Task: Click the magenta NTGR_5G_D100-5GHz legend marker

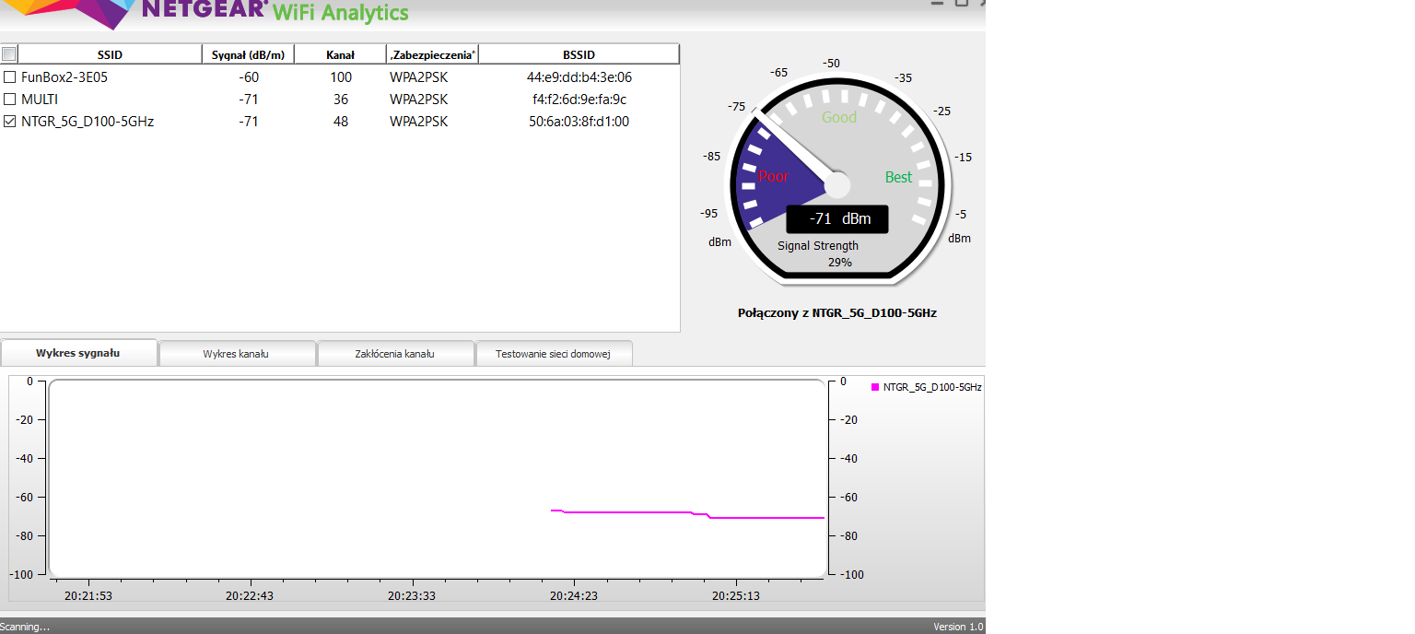Action: (875, 388)
